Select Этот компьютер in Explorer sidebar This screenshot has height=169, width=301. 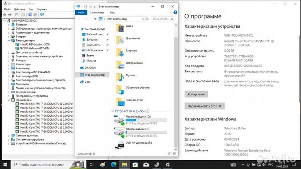point(92,75)
